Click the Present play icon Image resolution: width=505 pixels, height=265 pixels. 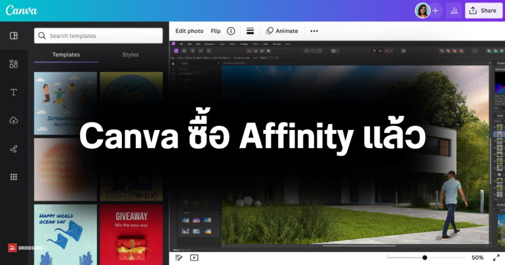[x=194, y=258]
